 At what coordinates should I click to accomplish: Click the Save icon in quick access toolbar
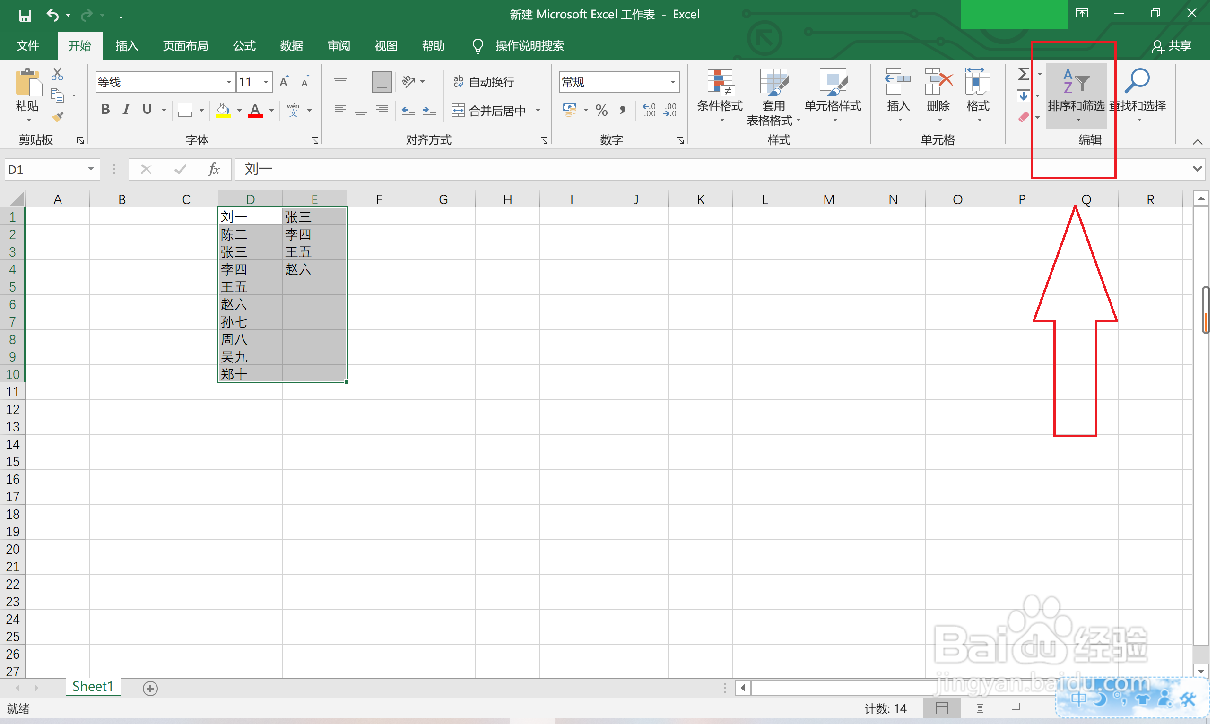pos(25,16)
